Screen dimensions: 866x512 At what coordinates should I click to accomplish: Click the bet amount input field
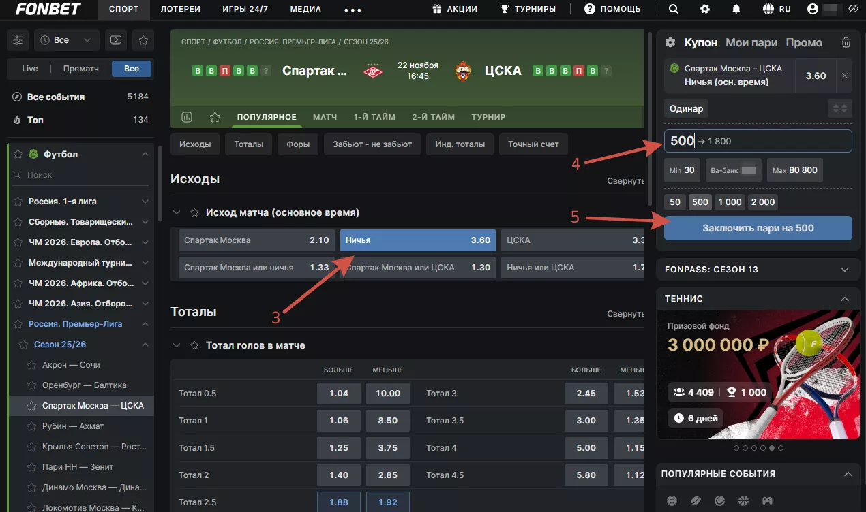(771, 141)
